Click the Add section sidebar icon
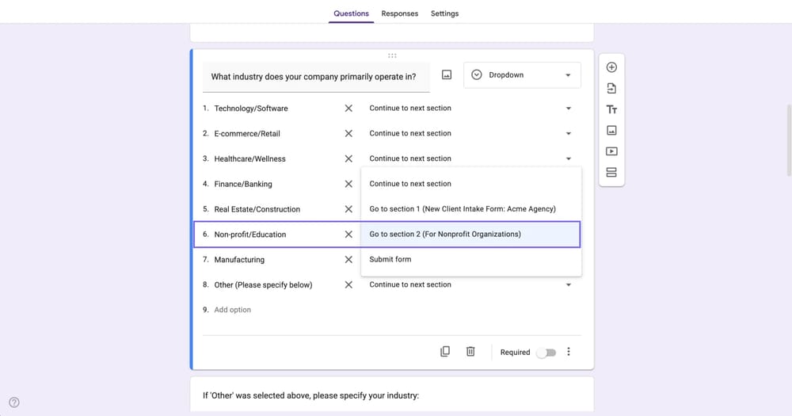Image resolution: width=792 pixels, height=416 pixels. tap(611, 173)
